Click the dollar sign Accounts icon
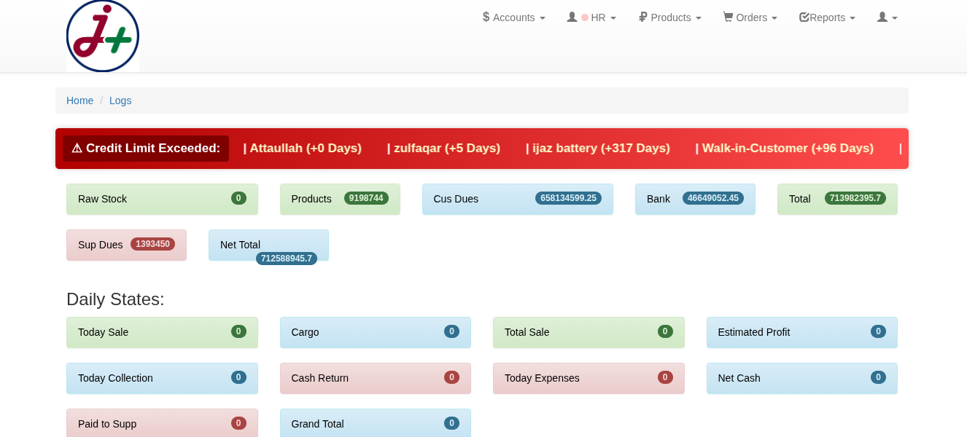 click(x=486, y=17)
